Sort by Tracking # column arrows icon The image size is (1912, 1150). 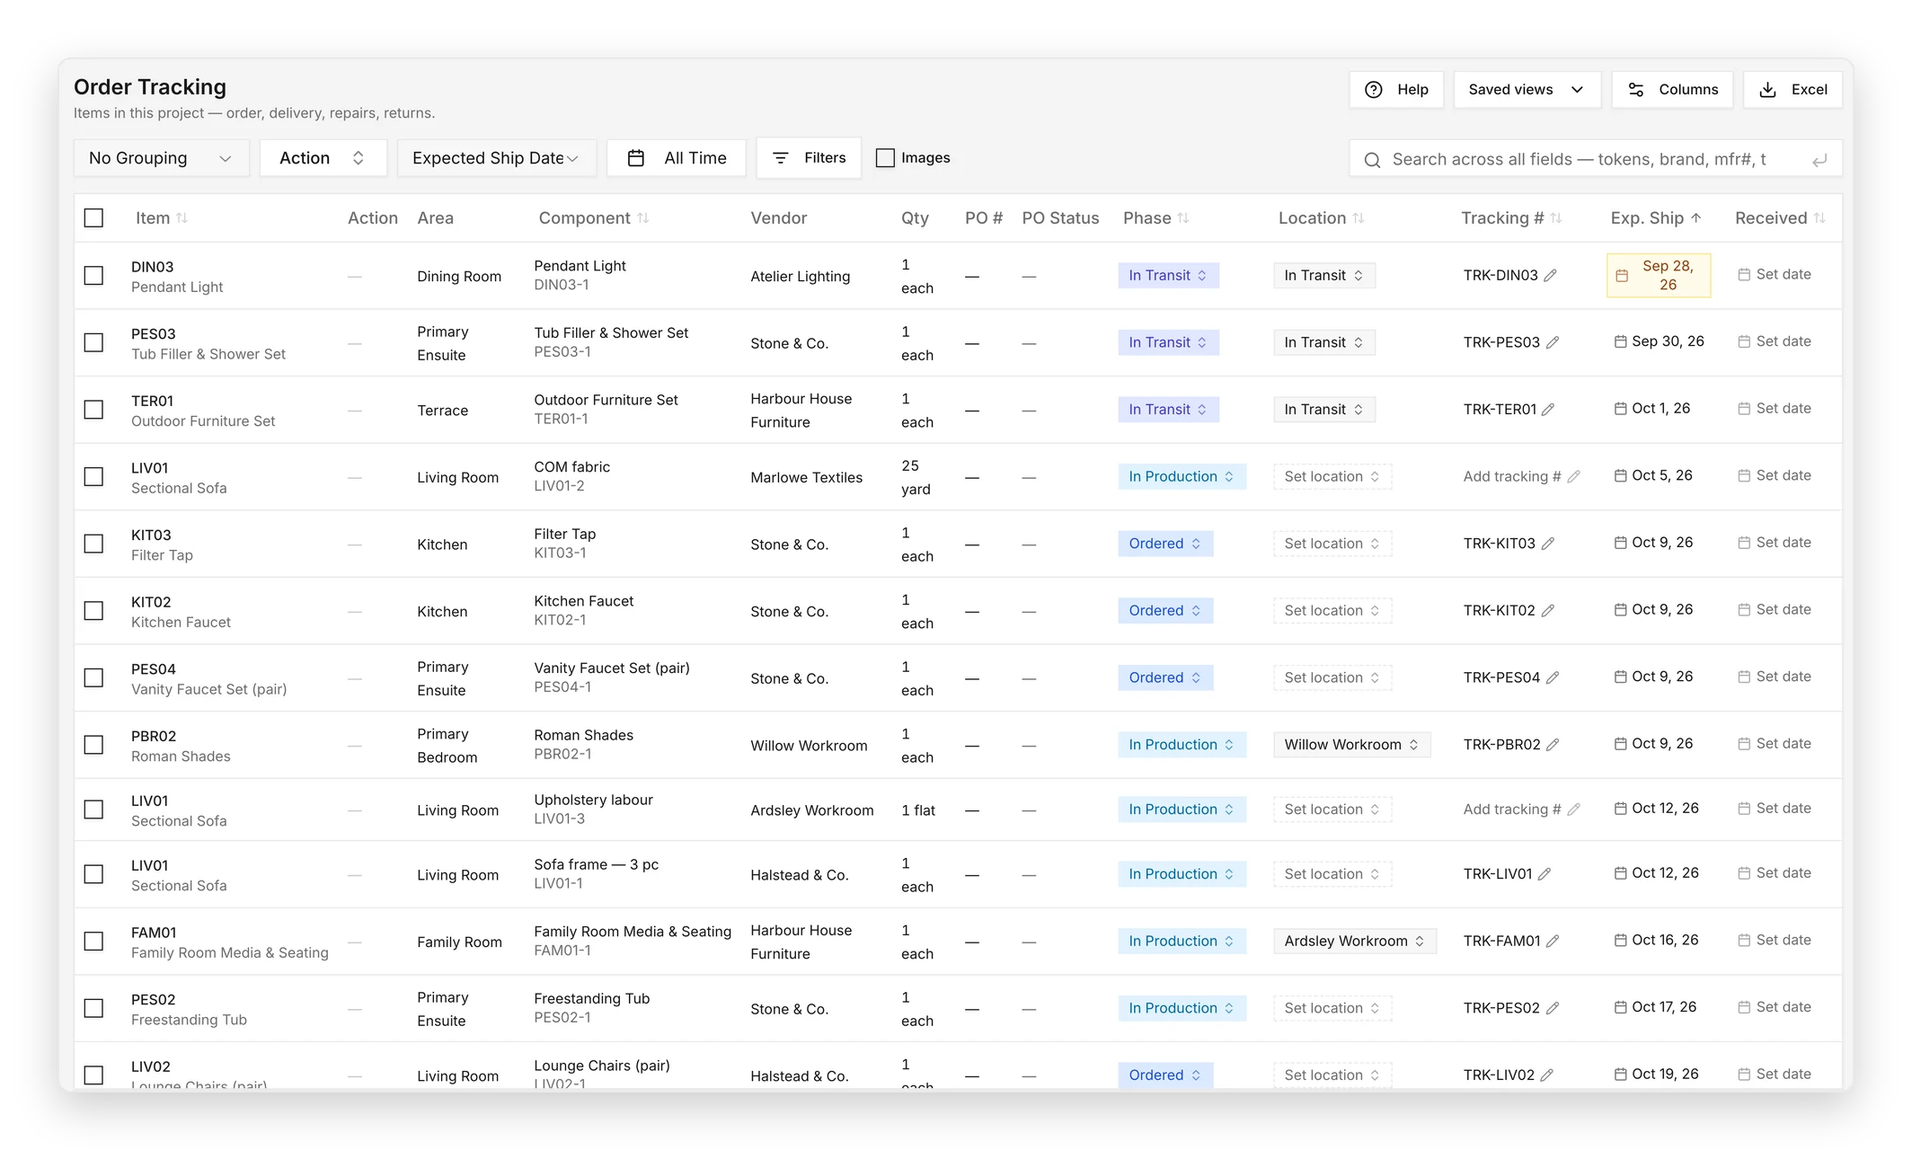[1556, 218]
